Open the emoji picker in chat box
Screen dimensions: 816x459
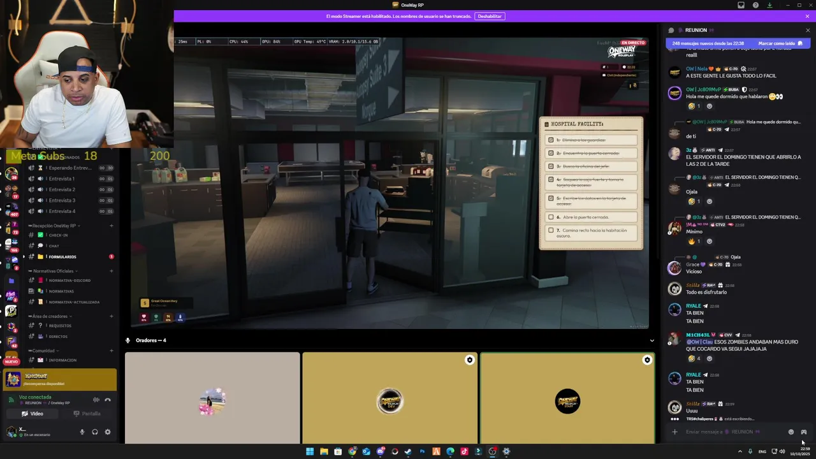tap(791, 432)
